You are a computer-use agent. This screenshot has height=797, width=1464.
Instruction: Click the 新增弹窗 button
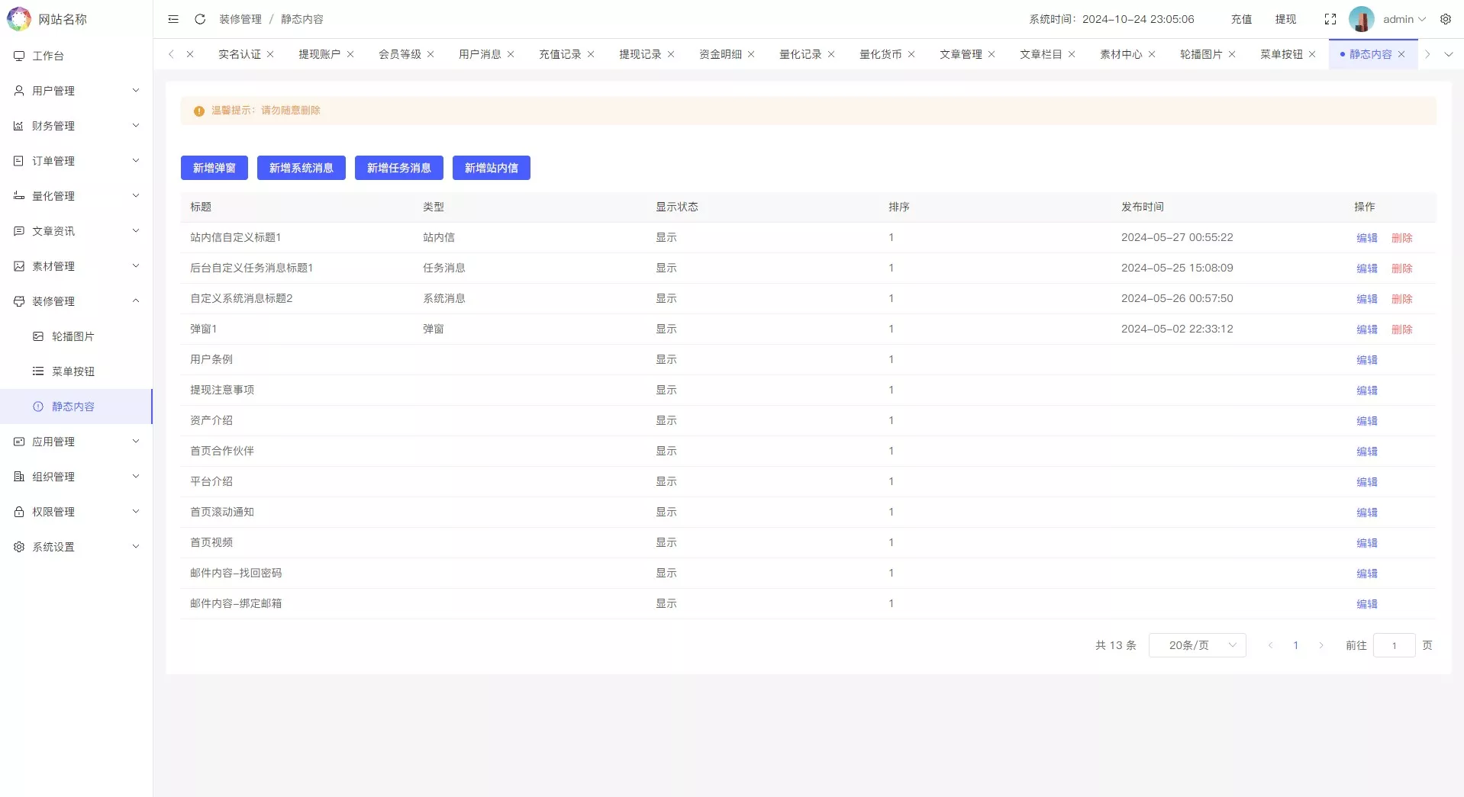point(214,168)
